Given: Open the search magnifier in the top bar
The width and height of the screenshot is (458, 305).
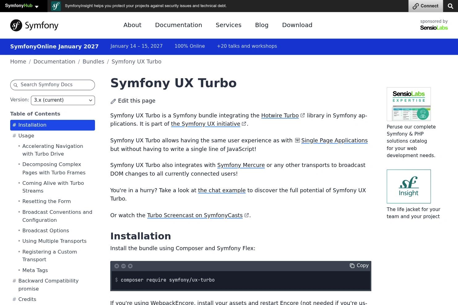Looking at the screenshot, I should [451, 6].
